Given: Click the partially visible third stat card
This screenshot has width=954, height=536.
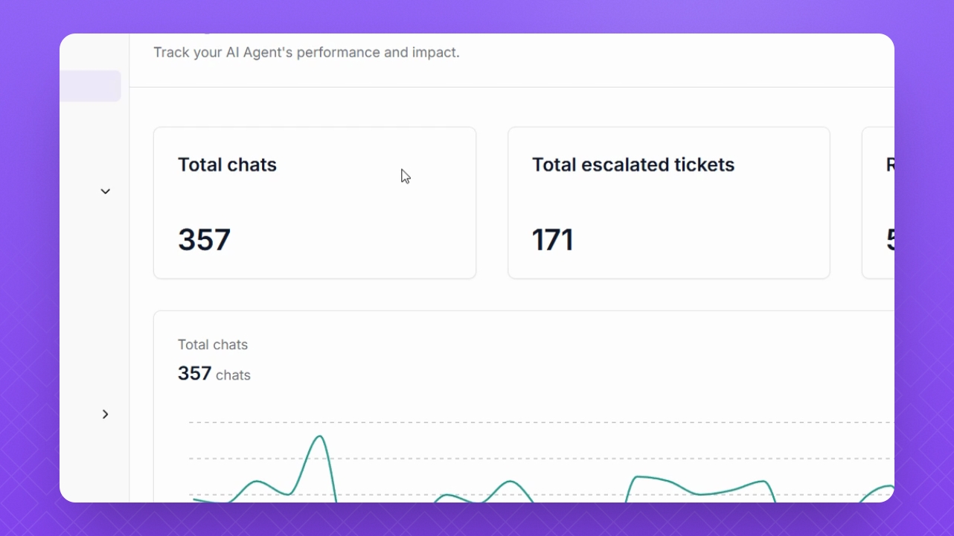Looking at the screenshot, I should [878, 203].
